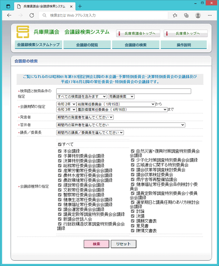Toggle 議会改革検証委員会 checkbox
Screen dimensions: 219x266
(x=132, y=174)
